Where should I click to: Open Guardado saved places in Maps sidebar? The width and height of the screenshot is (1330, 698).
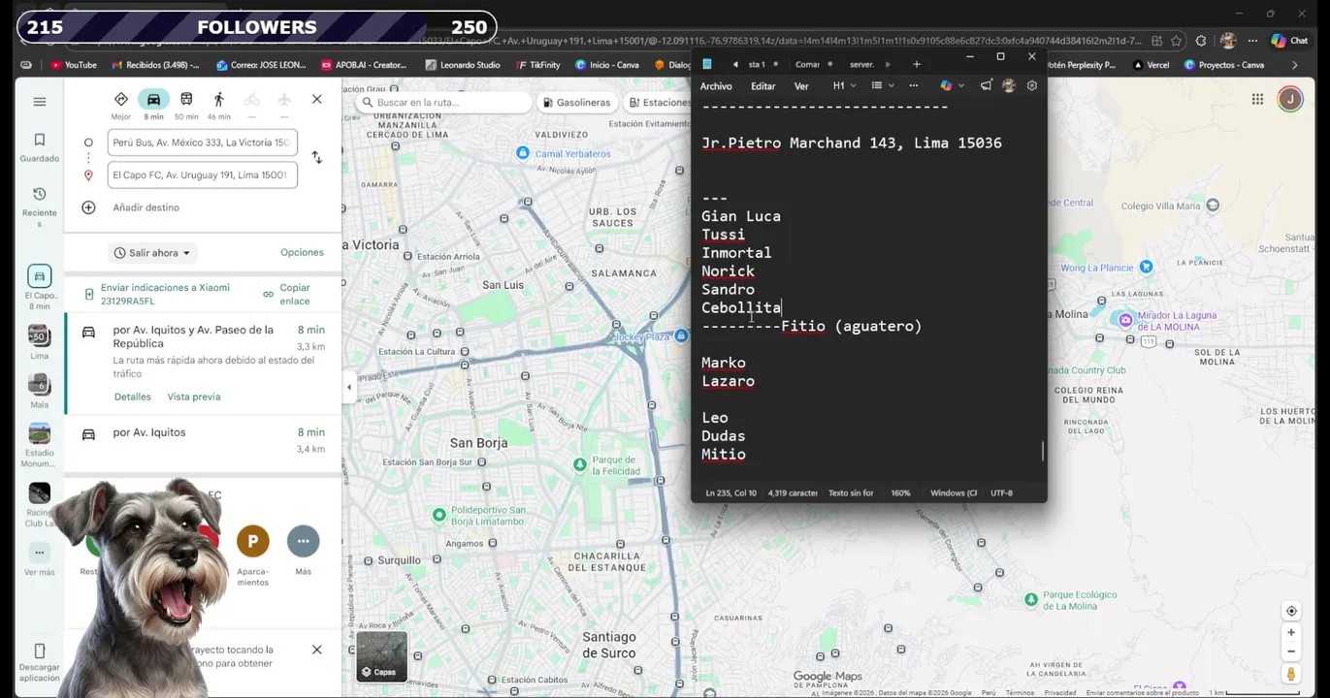pyautogui.click(x=40, y=147)
